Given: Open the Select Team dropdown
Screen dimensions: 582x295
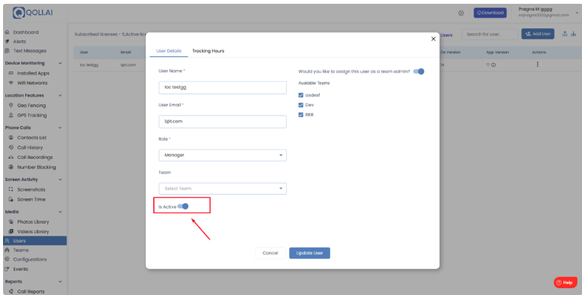Looking at the screenshot, I should 223,189.
